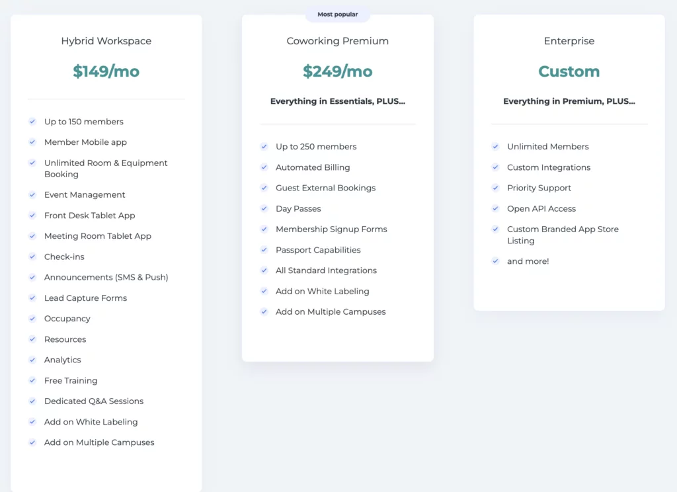This screenshot has height=492, width=677.
Task: Toggle the check beside Priority Support
Action: pyautogui.click(x=495, y=188)
